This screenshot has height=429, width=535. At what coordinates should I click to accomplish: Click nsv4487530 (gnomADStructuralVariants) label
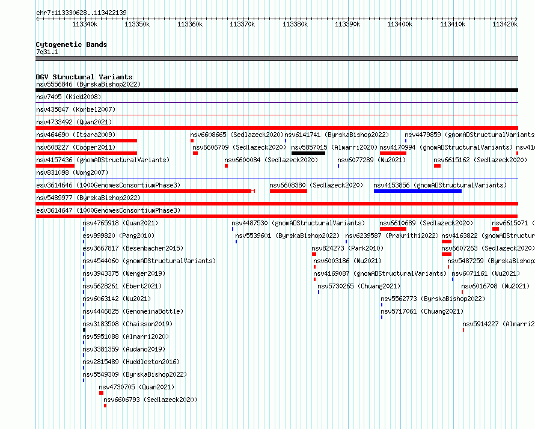tap(298, 223)
